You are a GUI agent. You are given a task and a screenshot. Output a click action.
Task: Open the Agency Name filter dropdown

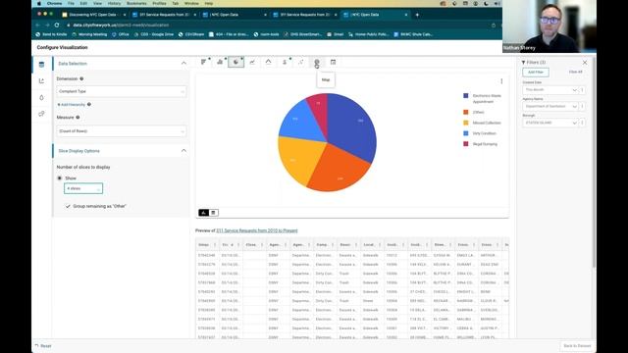[550, 107]
